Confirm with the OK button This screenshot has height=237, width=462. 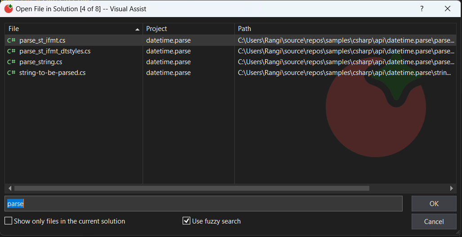[x=434, y=203]
